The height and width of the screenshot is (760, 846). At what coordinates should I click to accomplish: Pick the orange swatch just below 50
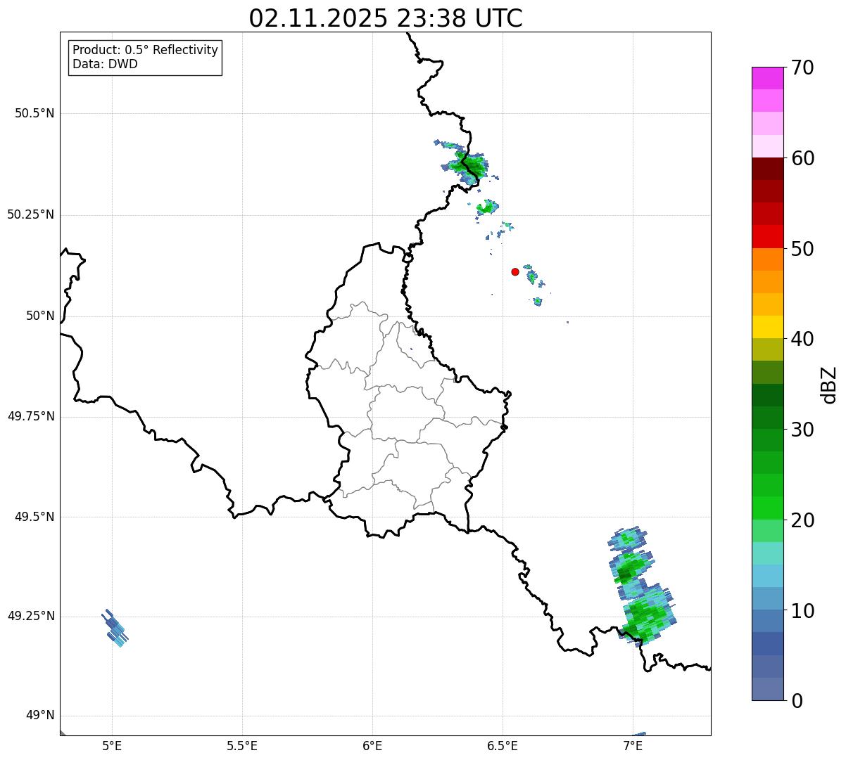(x=767, y=259)
